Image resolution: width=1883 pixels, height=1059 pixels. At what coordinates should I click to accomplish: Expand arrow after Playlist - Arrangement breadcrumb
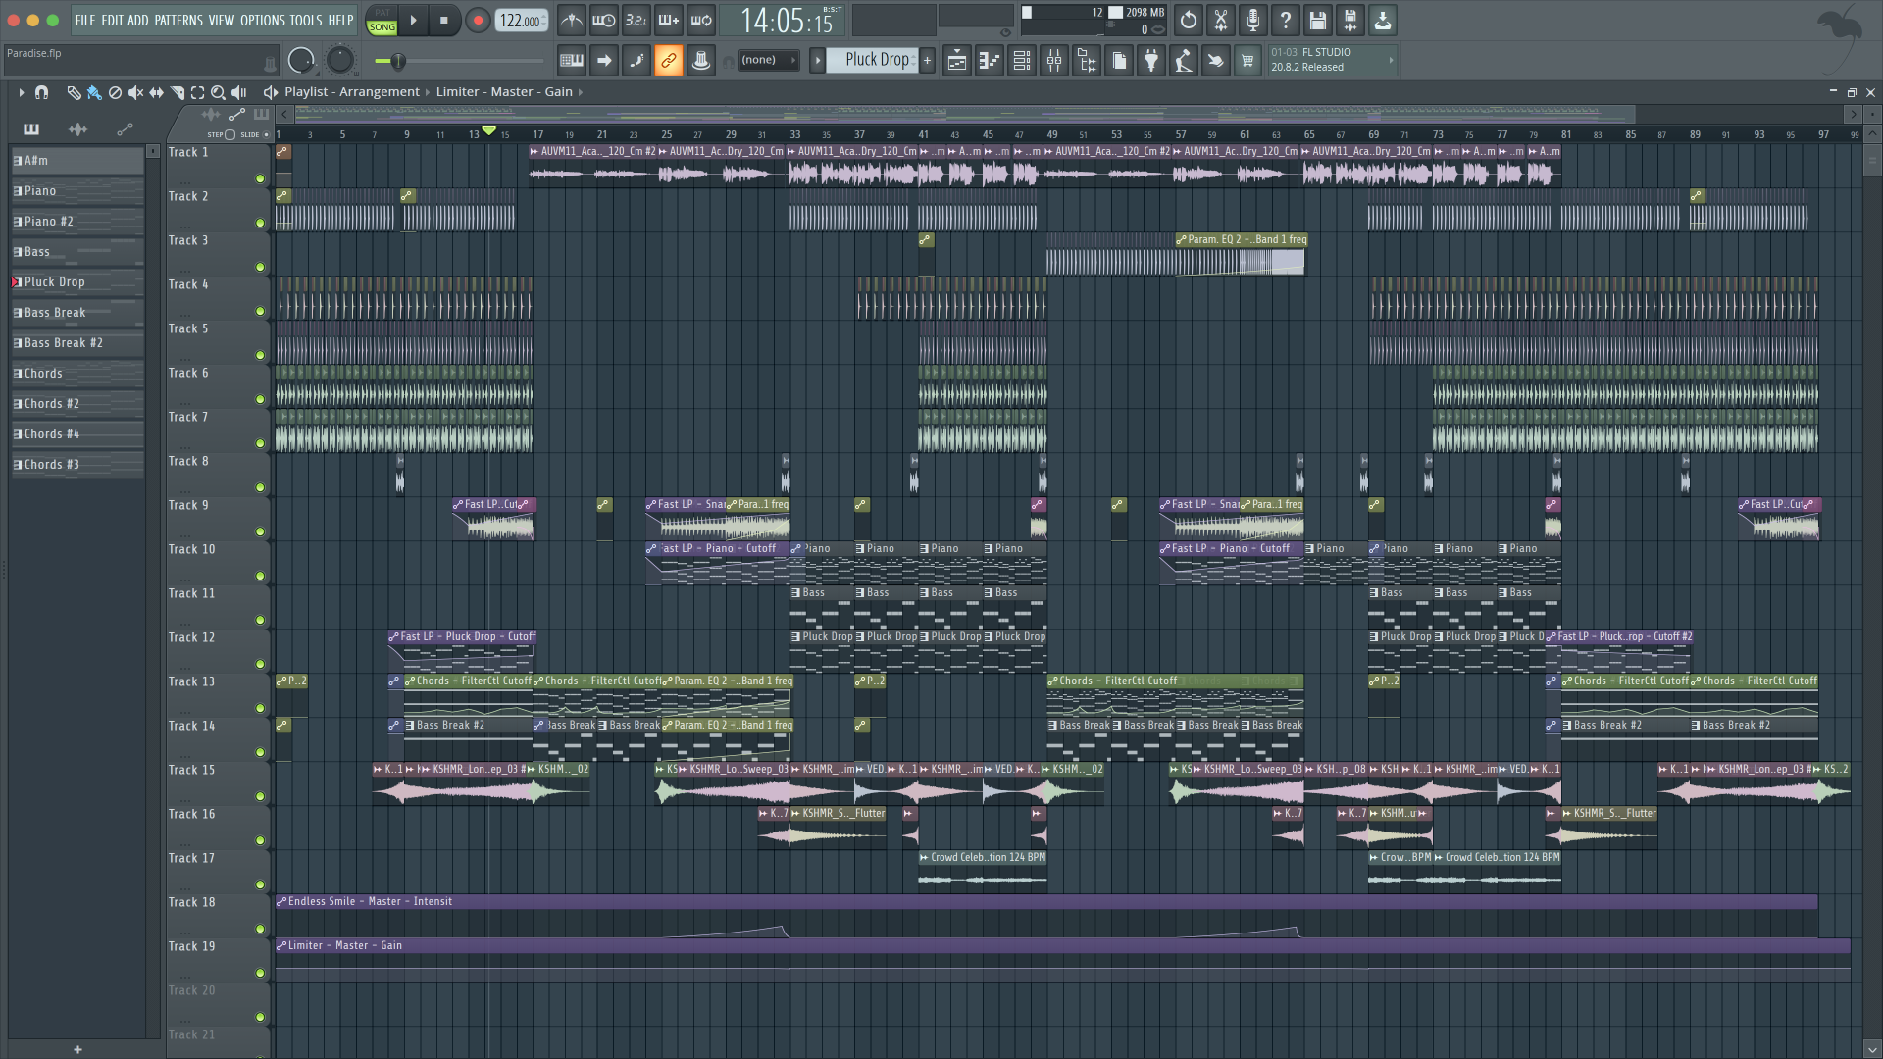coord(428,92)
